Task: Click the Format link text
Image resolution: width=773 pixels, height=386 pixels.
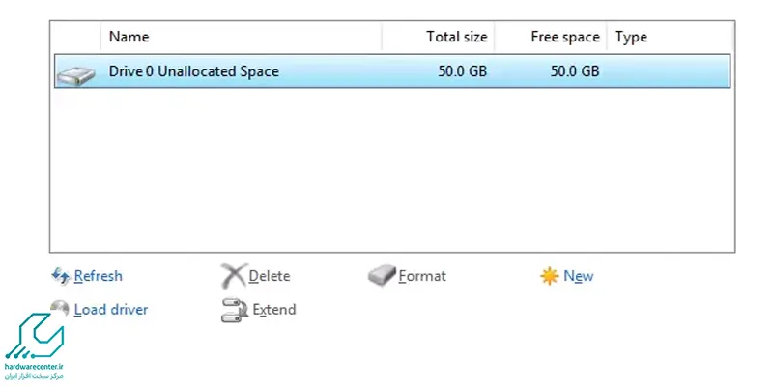Action: click(422, 276)
